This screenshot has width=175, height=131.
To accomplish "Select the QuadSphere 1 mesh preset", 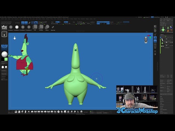I will coord(10,27).
